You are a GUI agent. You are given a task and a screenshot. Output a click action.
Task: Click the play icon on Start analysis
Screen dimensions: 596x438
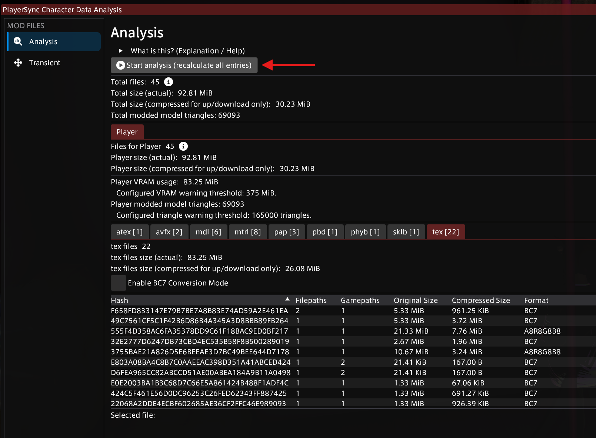tap(120, 65)
